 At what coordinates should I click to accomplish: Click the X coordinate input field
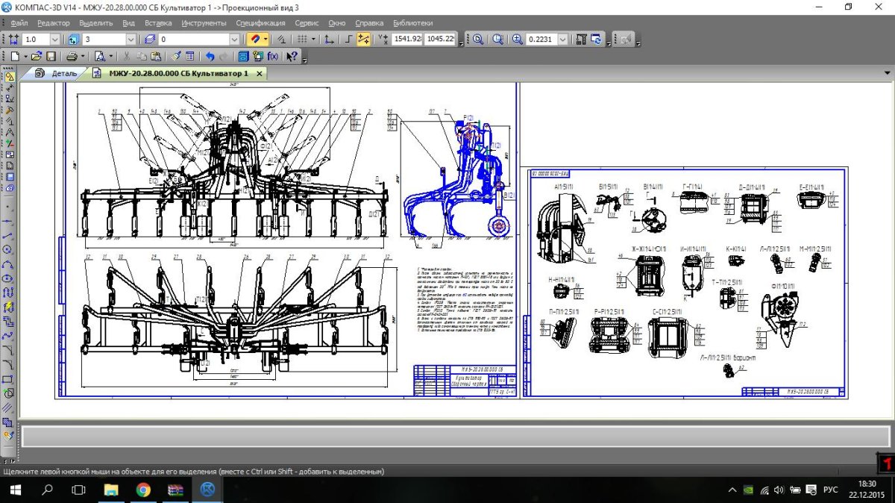[x=406, y=39]
